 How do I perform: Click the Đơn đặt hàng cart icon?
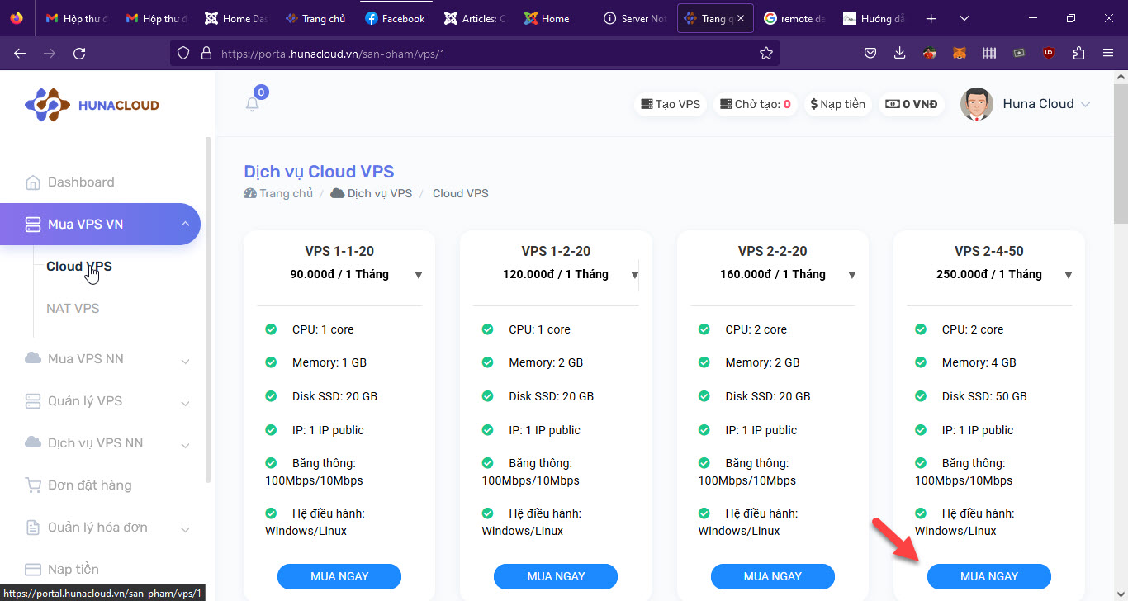pyautogui.click(x=34, y=485)
